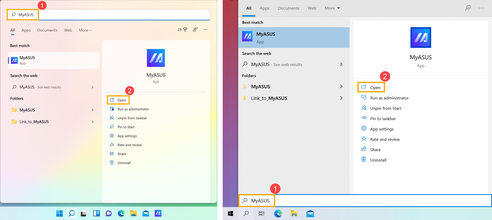Click Open in Windows 10 MyASUS panel
The width and height of the screenshot is (492, 220).
(x=371, y=87)
